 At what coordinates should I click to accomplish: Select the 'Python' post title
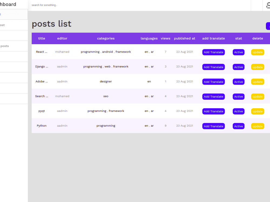[x=42, y=126]
